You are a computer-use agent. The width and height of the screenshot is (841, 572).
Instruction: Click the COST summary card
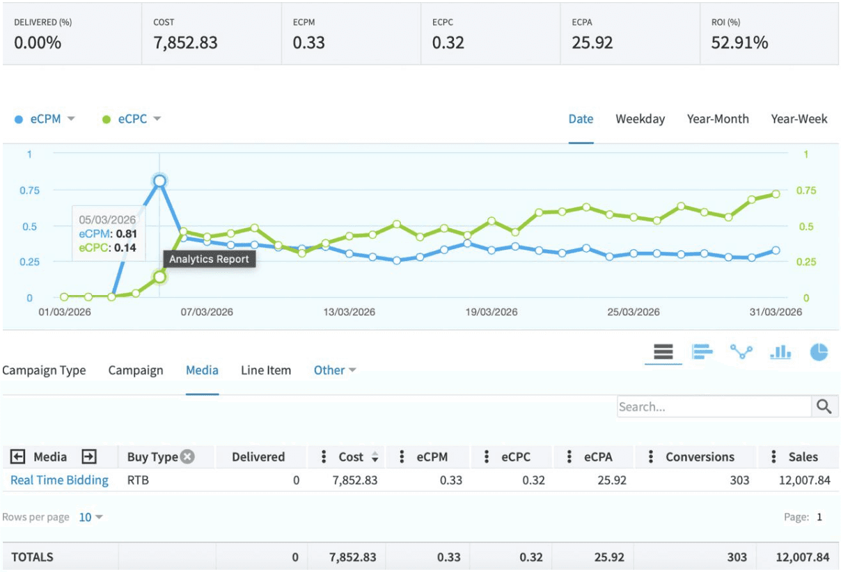pos(212,34)
